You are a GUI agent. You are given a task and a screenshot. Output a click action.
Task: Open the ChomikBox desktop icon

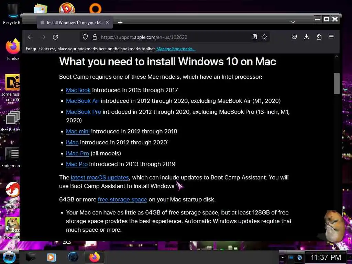(12, 228)
